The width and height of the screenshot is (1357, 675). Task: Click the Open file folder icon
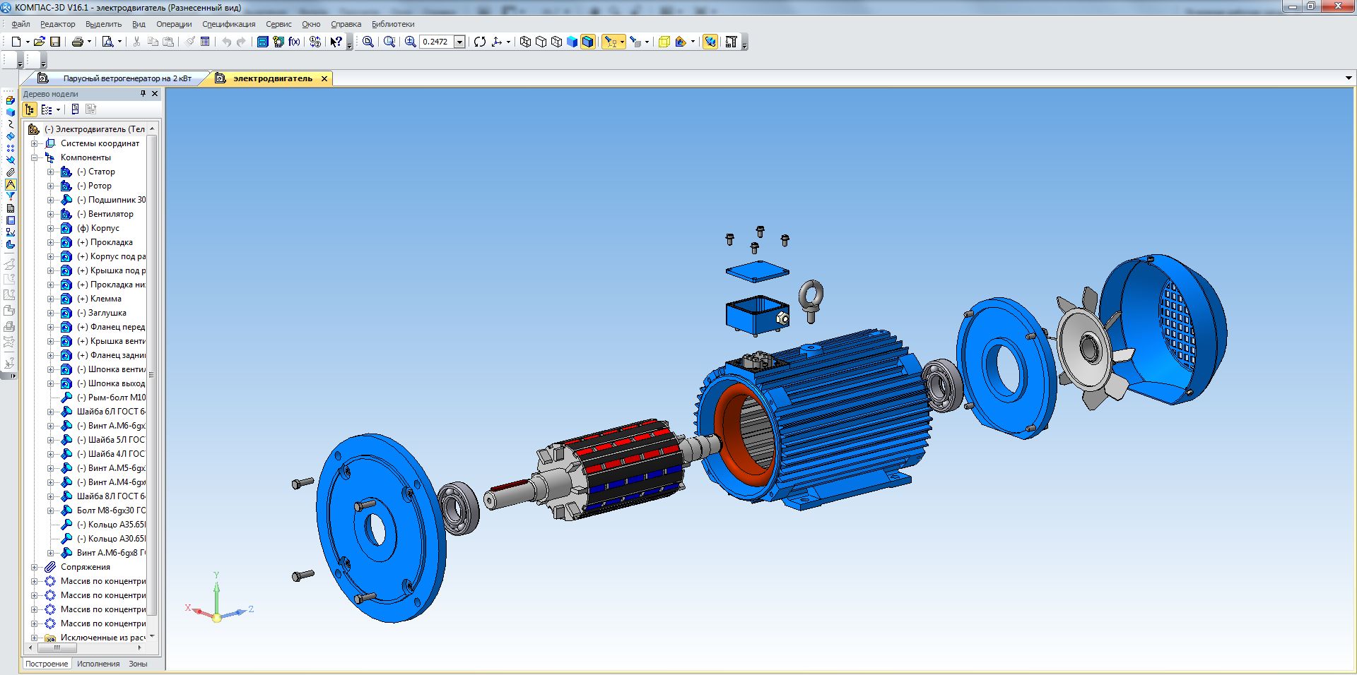coord(40,42)
